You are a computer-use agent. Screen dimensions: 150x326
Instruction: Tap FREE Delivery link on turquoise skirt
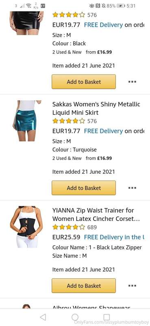[x=103, y=131]
